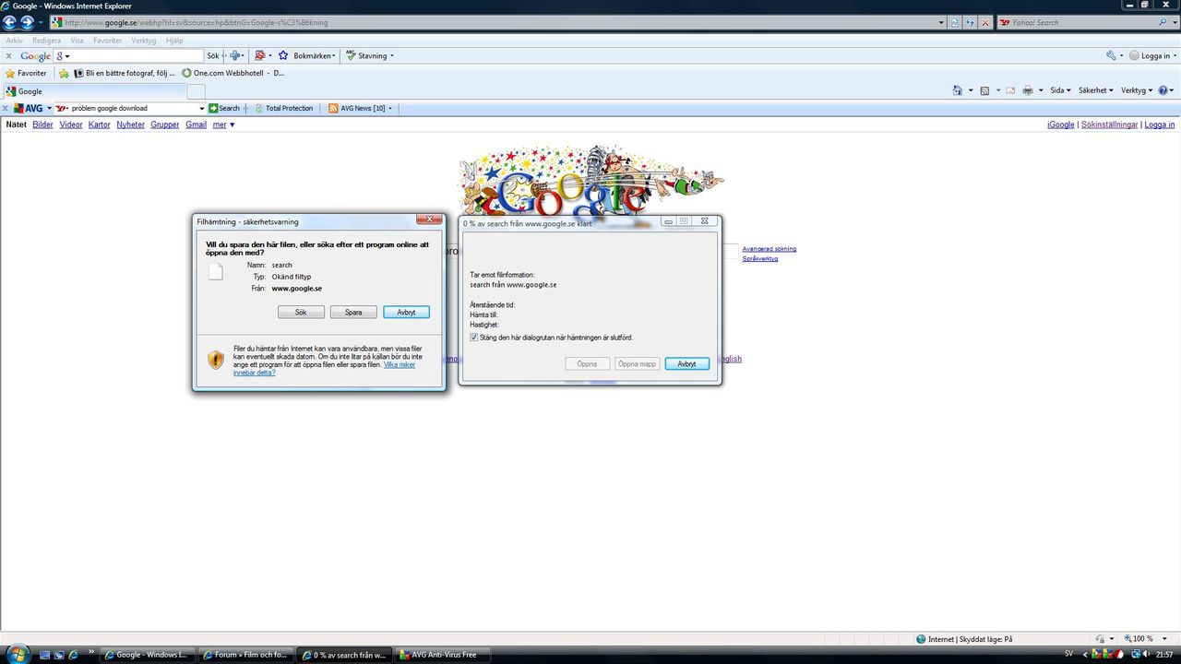Expand the Sida menu dropdown
The width and height of the screenshot is (1181, 664).
(1068, 90)
